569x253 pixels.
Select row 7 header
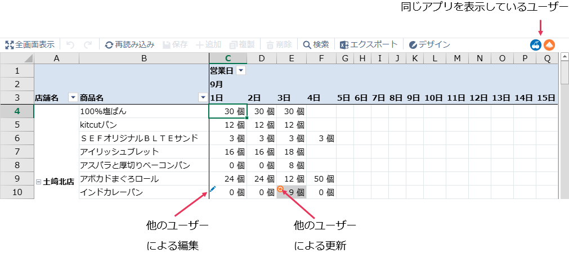pos(17,152)
